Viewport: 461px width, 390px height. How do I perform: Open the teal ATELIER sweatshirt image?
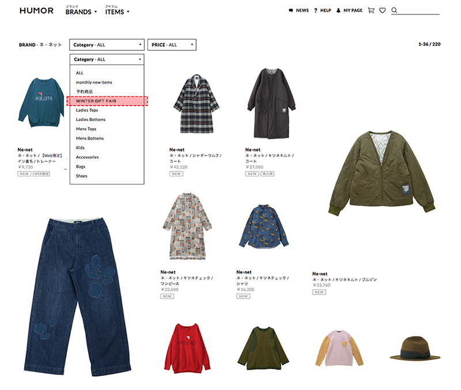click(x=41, y=103)
